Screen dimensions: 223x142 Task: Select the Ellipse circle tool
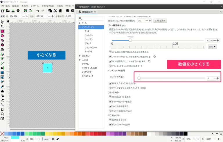point(2,36)
